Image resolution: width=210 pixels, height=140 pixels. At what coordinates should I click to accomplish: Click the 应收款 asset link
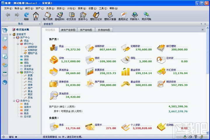(170, 58)
